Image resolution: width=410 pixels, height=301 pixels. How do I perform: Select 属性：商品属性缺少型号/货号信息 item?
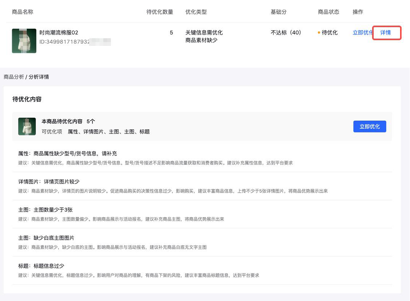pos(67,153)
